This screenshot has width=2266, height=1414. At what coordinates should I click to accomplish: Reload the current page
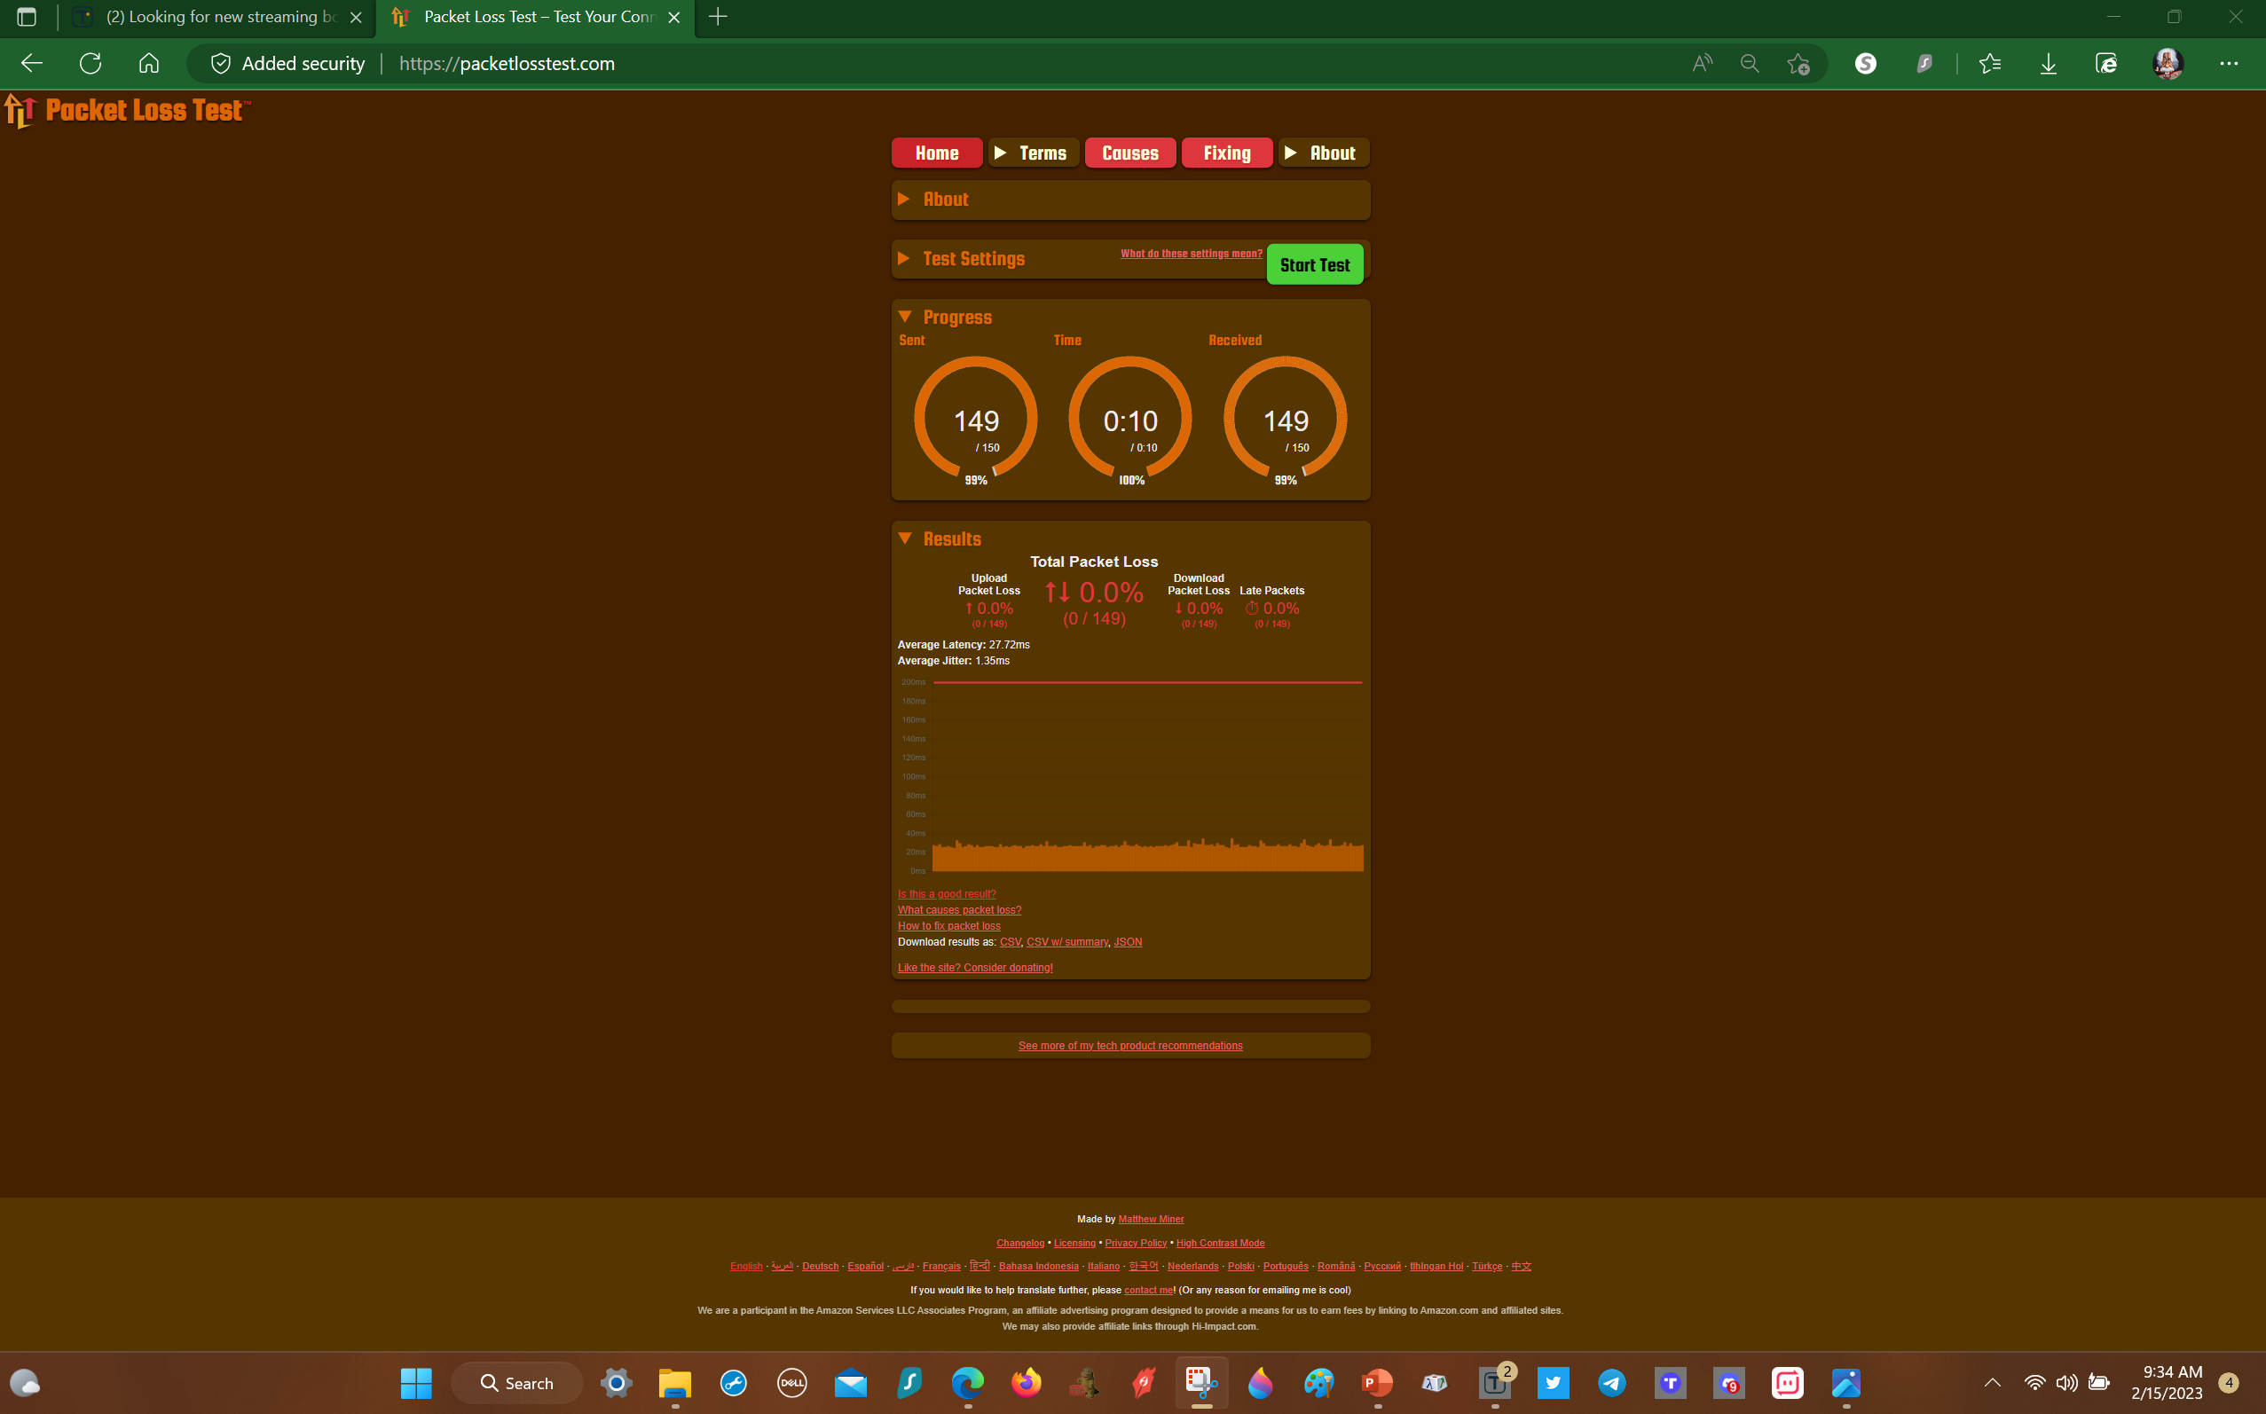[x=90, y=63]
